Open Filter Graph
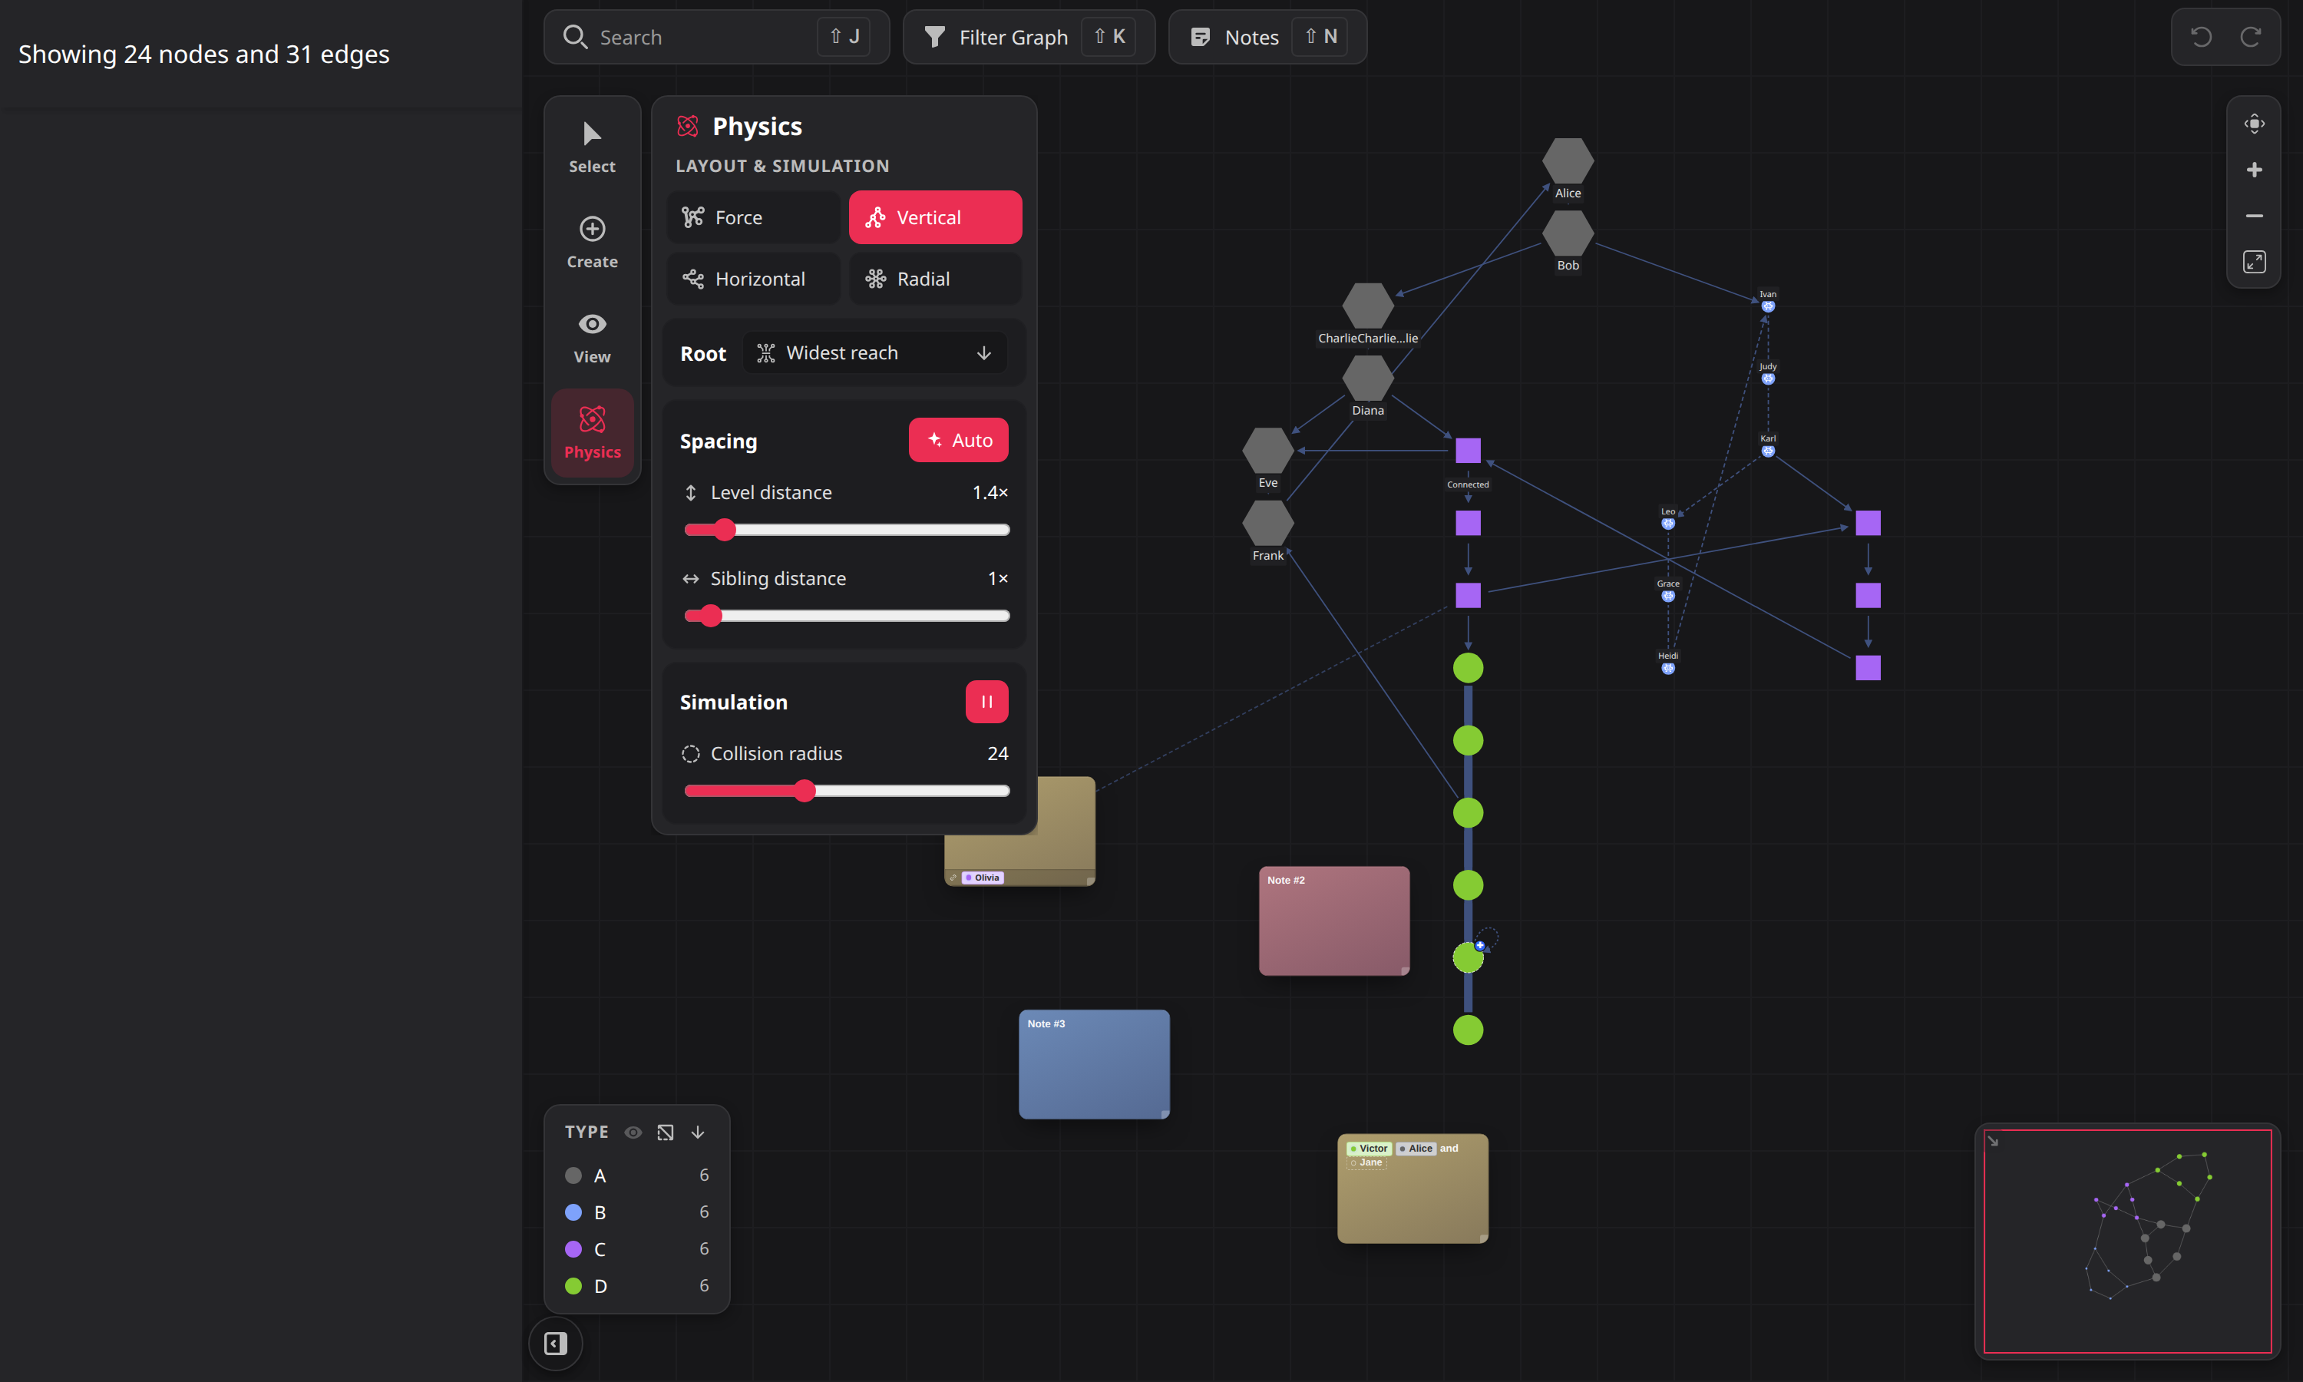This screenshot has width=2303, height=1382. 1029,38
